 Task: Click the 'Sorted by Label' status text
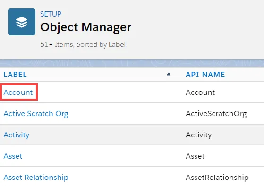101,44
